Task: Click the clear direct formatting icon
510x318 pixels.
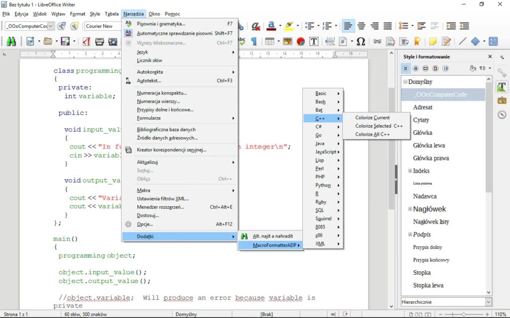Action: click(x=255, y=26)
